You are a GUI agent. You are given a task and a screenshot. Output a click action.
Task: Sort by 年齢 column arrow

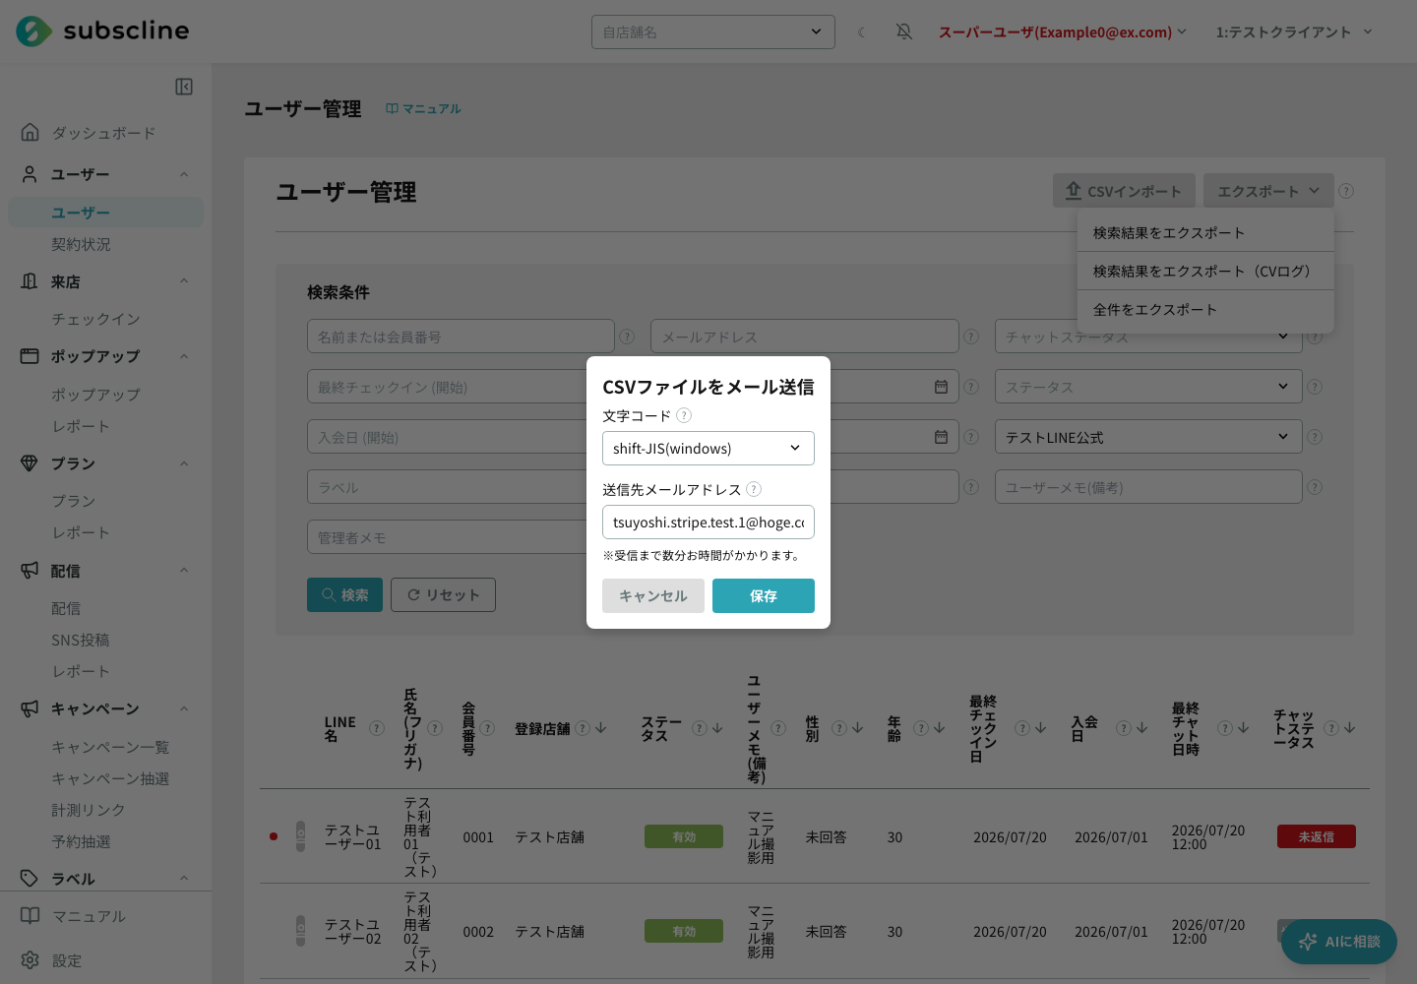coord(939,728)
